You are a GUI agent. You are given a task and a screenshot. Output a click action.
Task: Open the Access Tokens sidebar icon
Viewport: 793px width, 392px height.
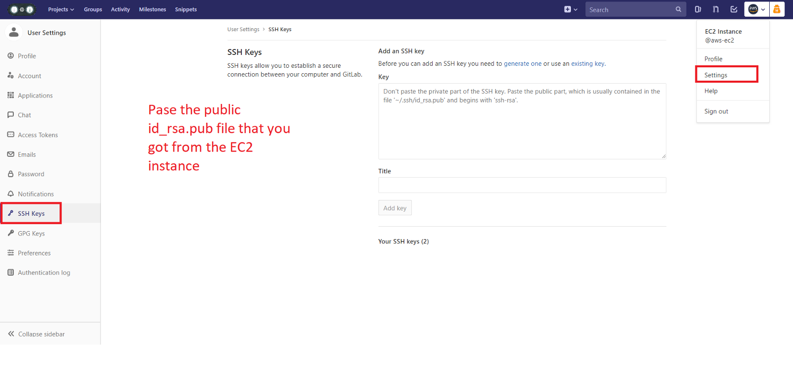tap(11, 135)
